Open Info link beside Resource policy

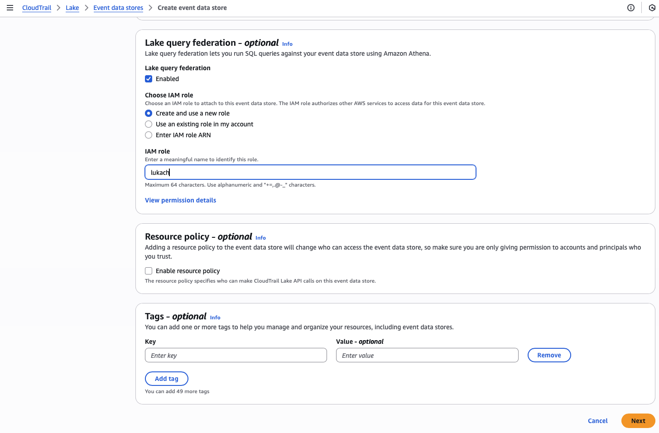260,238
